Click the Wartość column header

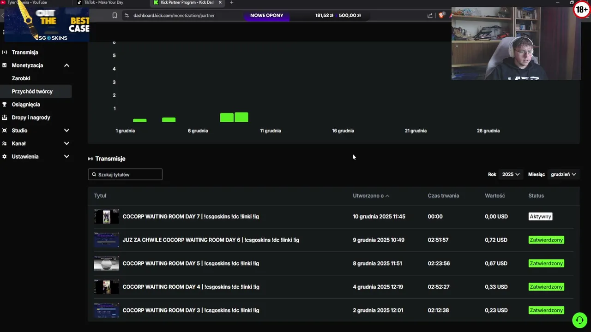(495, 196)
